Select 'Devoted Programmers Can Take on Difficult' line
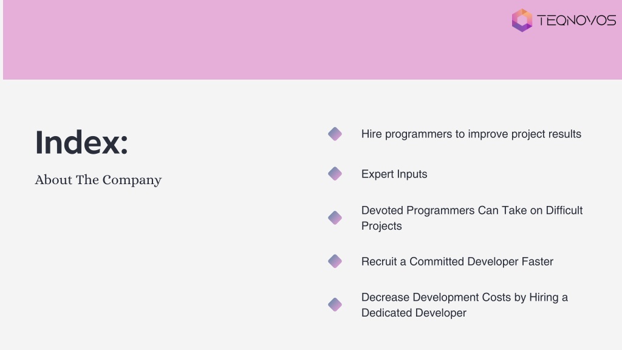622x350 pixels. 472,210
